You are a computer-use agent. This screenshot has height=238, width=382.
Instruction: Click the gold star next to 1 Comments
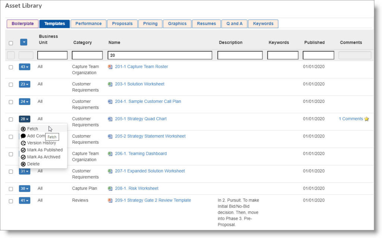point(367,119)
